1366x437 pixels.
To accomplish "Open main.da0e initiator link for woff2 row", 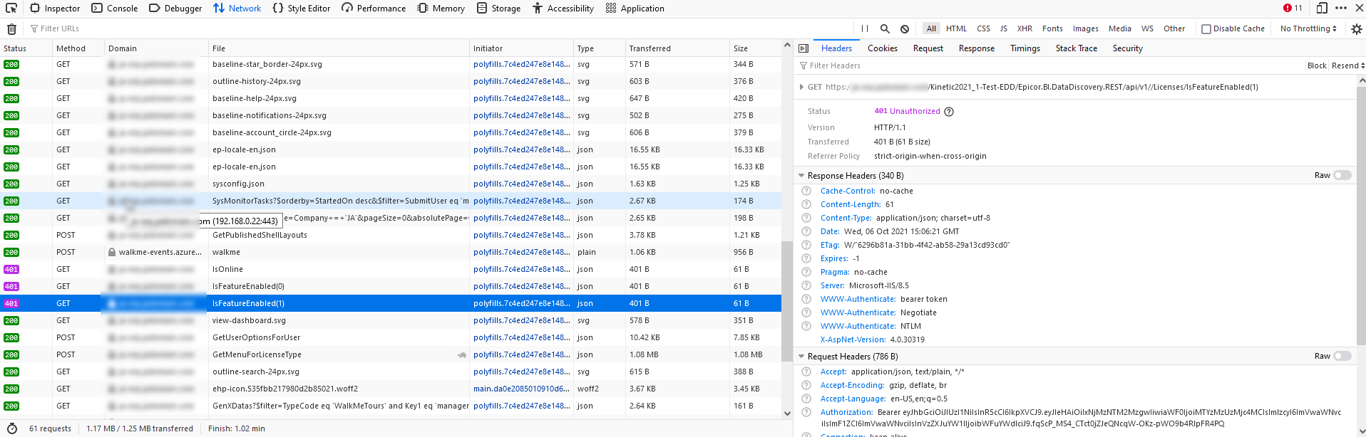I will point(522,389).
